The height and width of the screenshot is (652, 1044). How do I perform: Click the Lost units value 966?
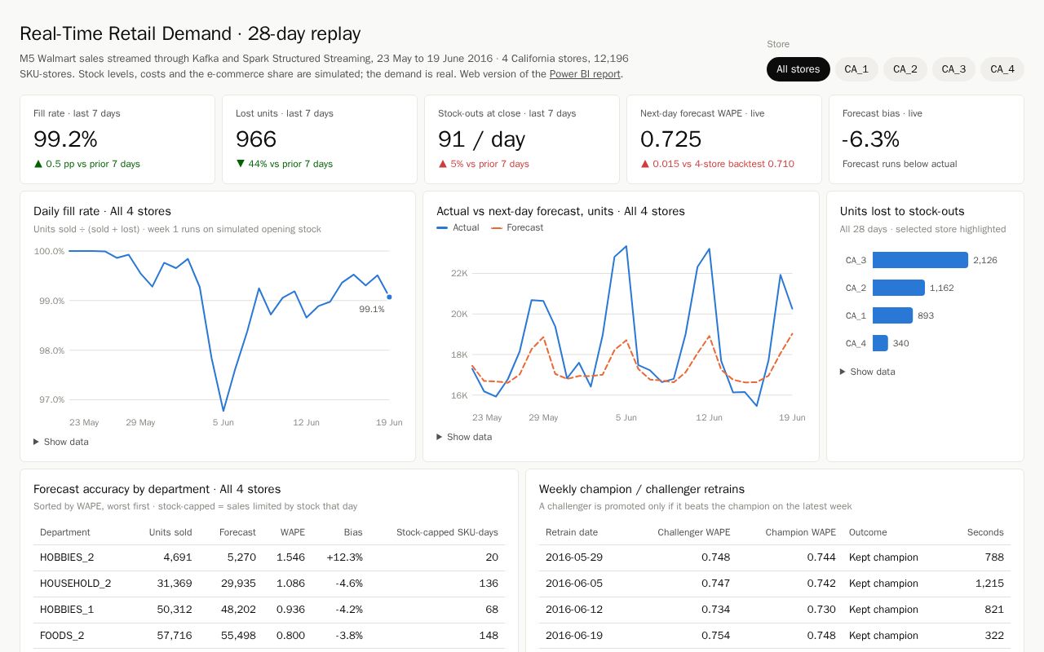point(256,139)
